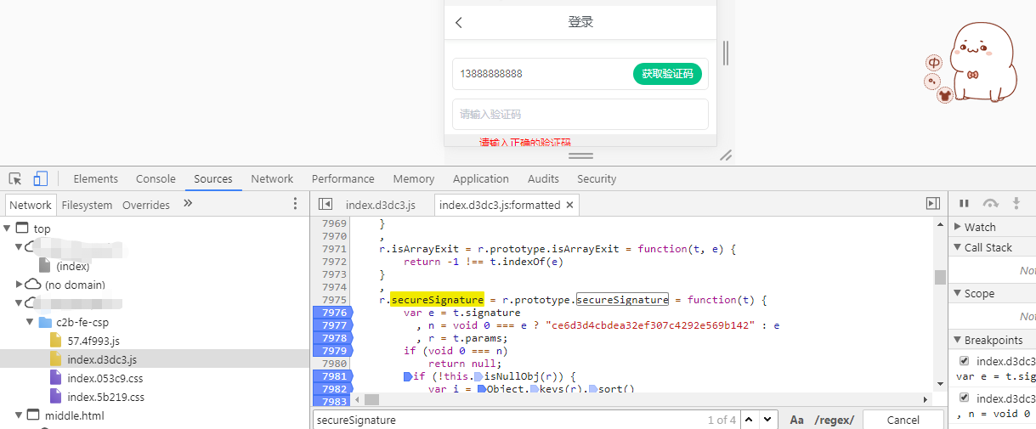Toggle the /regex/ search option
1036x429 pixels.
pyautogui.click(x=834, y=420)
